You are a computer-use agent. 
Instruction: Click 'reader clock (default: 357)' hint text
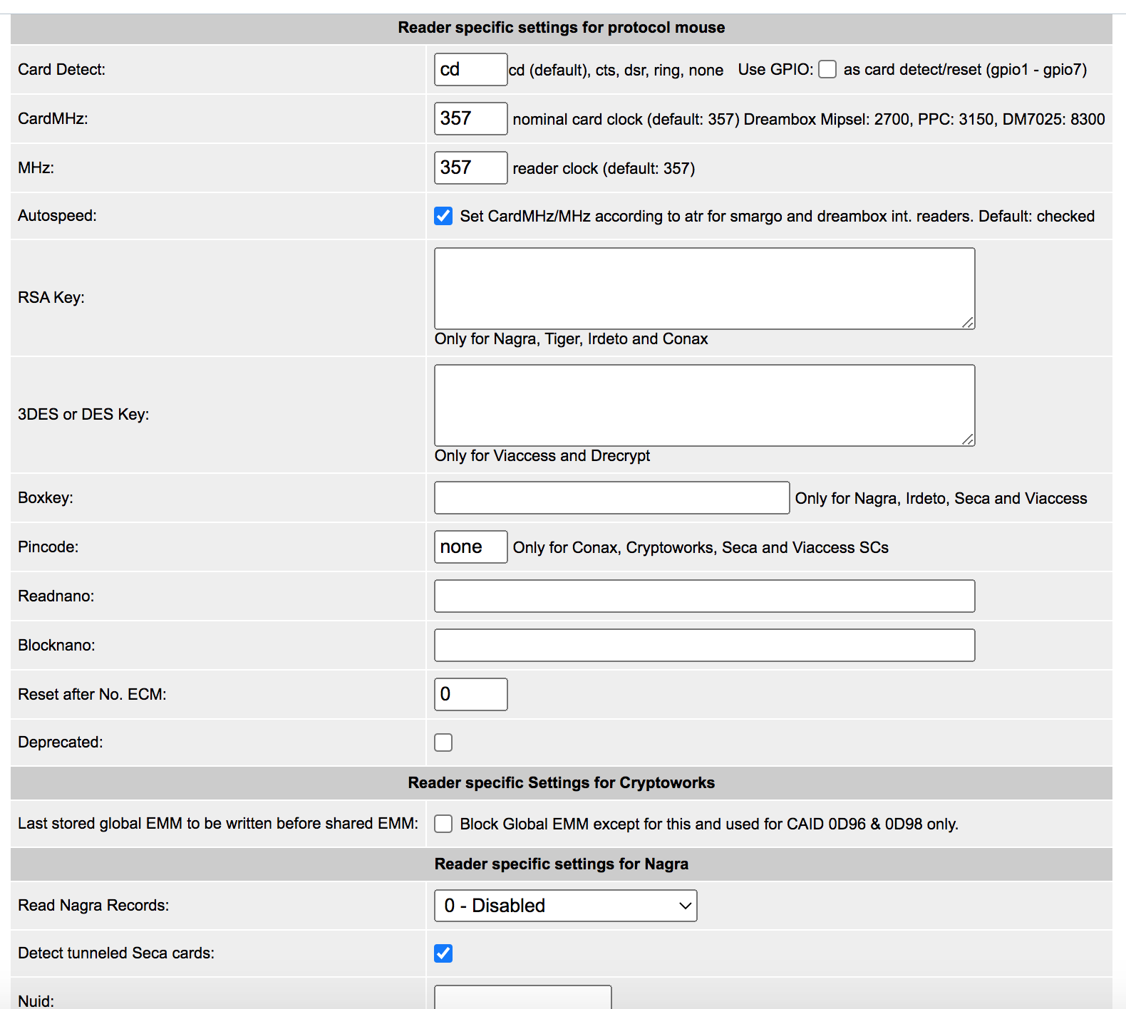tap(604, 169)
